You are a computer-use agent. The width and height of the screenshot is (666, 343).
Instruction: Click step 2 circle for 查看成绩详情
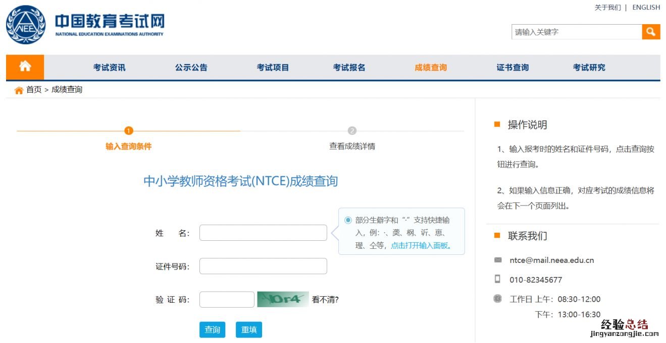(352, 131)
